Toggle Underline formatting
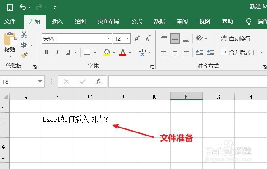 (x=68, y=52)
